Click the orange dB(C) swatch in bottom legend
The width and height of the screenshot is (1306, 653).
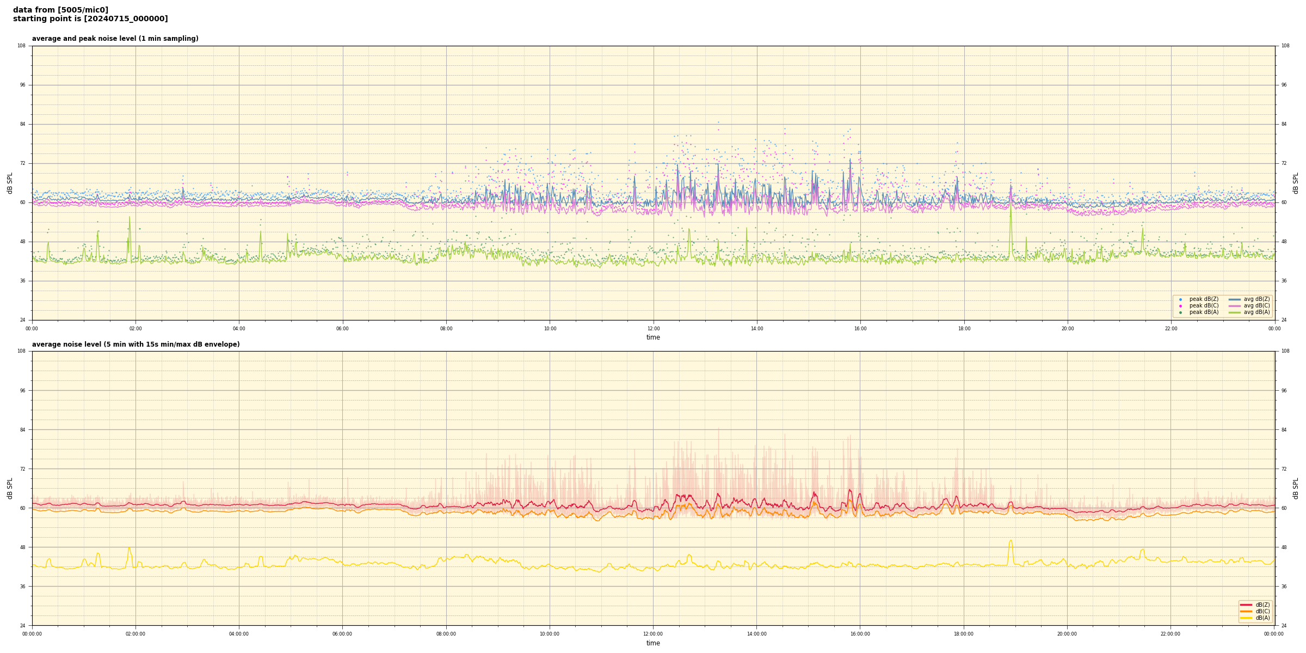tap(1246, 611)
